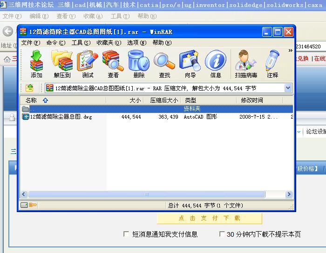The image size is (326, 253).
Task: Open browser 文件 menu behind WinRAR
Action: coord(12,16)
